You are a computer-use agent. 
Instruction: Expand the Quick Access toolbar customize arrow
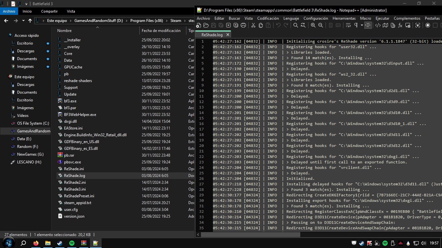point(26,4)
